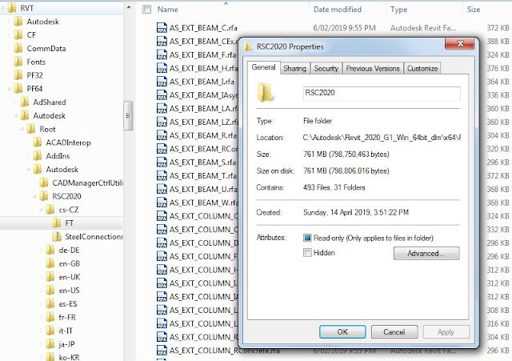
Task: Open the Previous Versions tab
Action: click(x=373, y=68)
